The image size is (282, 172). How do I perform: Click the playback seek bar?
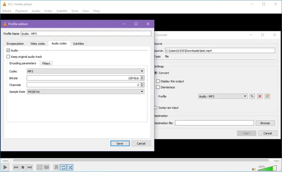[x=141, y=160]
